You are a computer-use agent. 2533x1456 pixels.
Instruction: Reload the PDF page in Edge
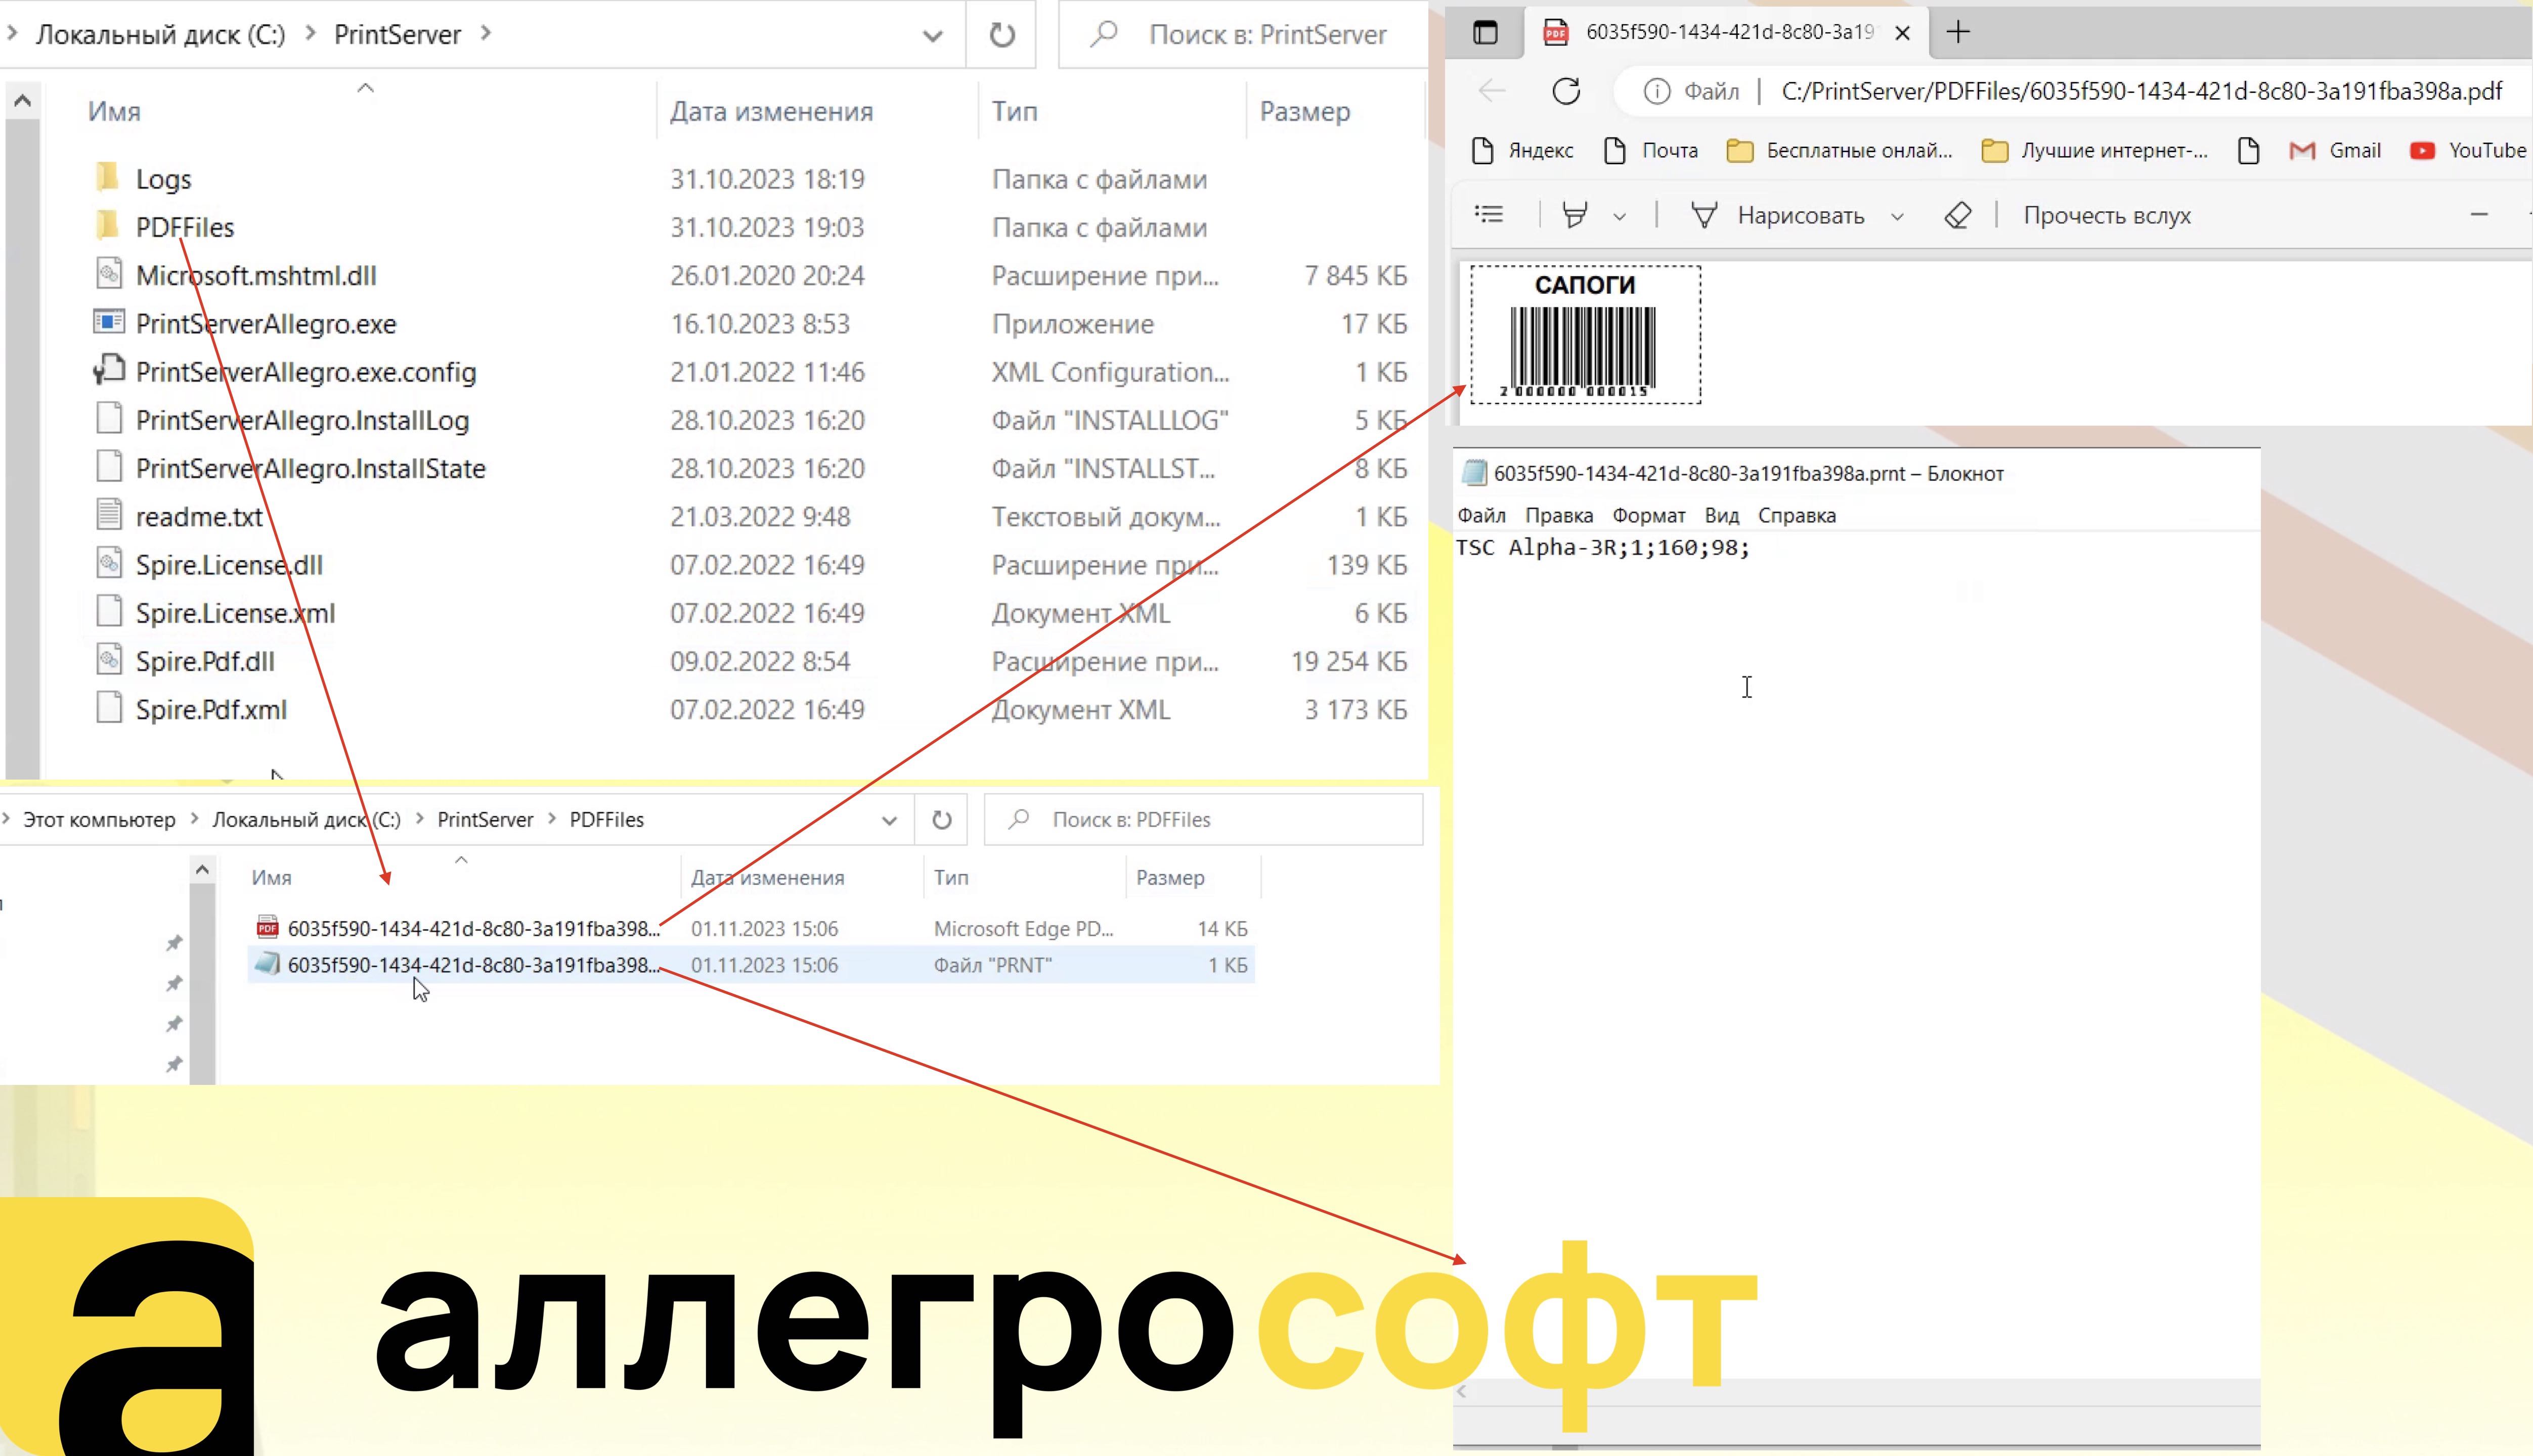coord(1566,91)
